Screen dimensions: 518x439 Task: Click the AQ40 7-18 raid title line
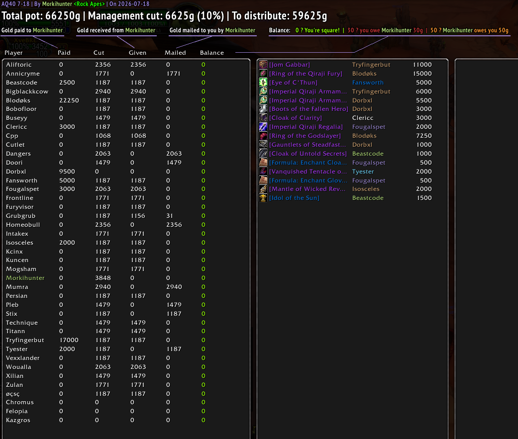pos(75,4)
